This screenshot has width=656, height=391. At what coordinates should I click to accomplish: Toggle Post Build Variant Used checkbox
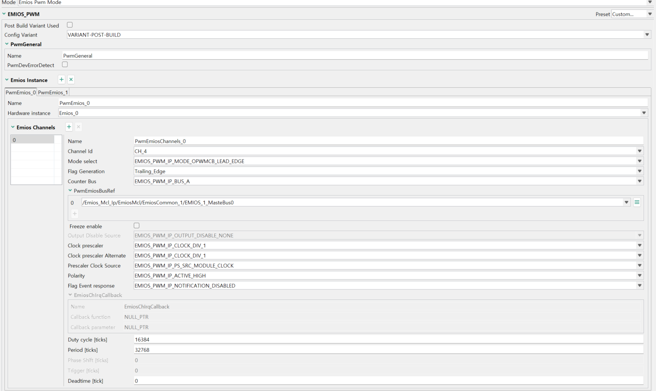click(70, 25)
